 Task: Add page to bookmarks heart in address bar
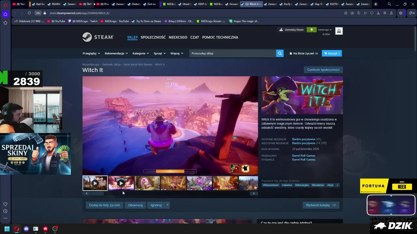coord(372,13)
